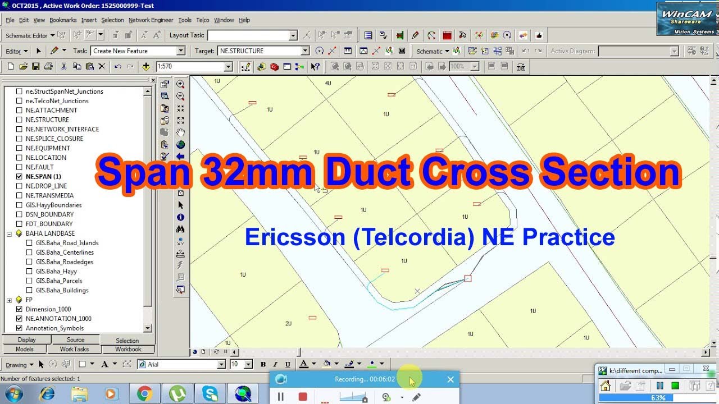The image size is (719, 404).
Task: Pause the screen recording
Action: point(281,397)
